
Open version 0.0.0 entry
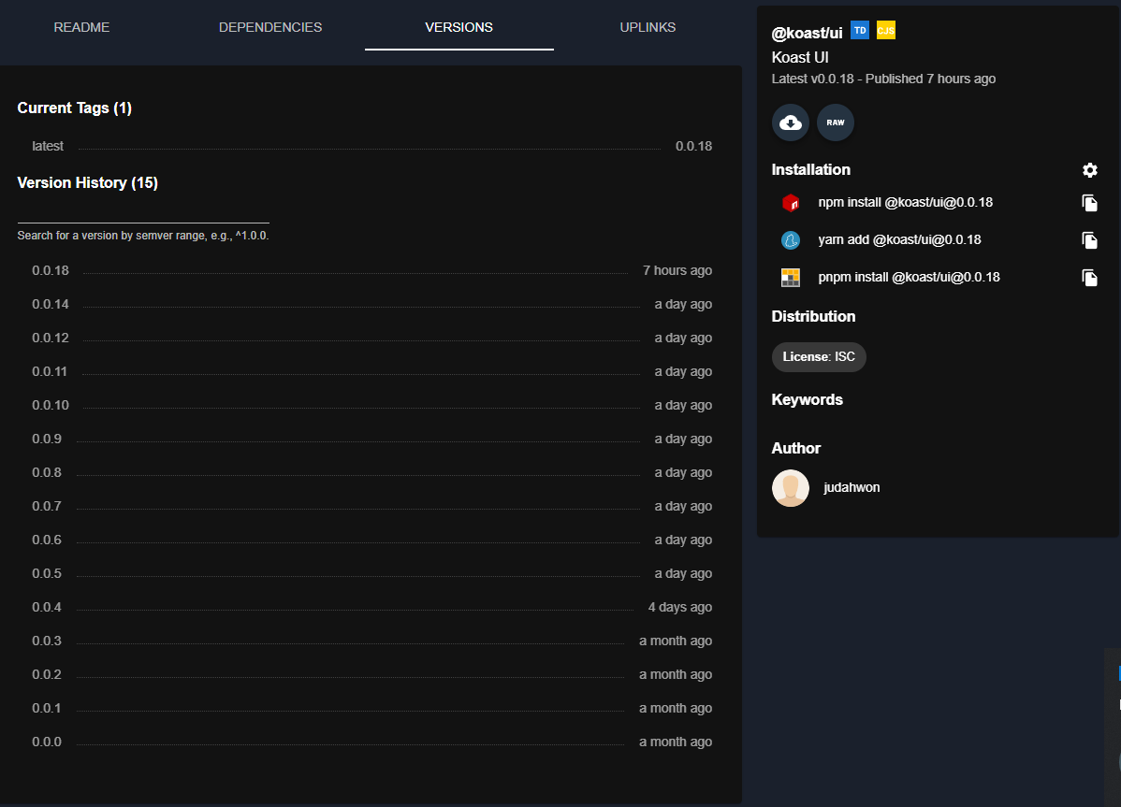(x=47, y=742)
